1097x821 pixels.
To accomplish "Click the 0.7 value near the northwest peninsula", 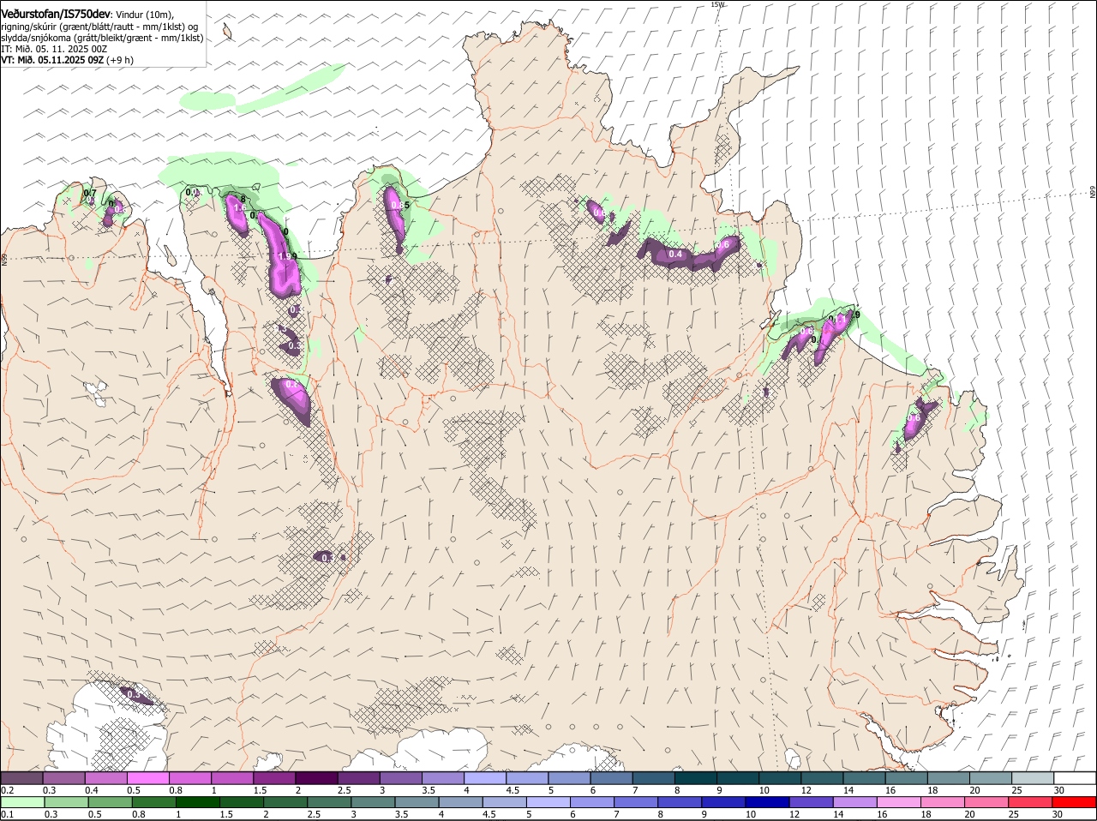I will pos(89,194).
